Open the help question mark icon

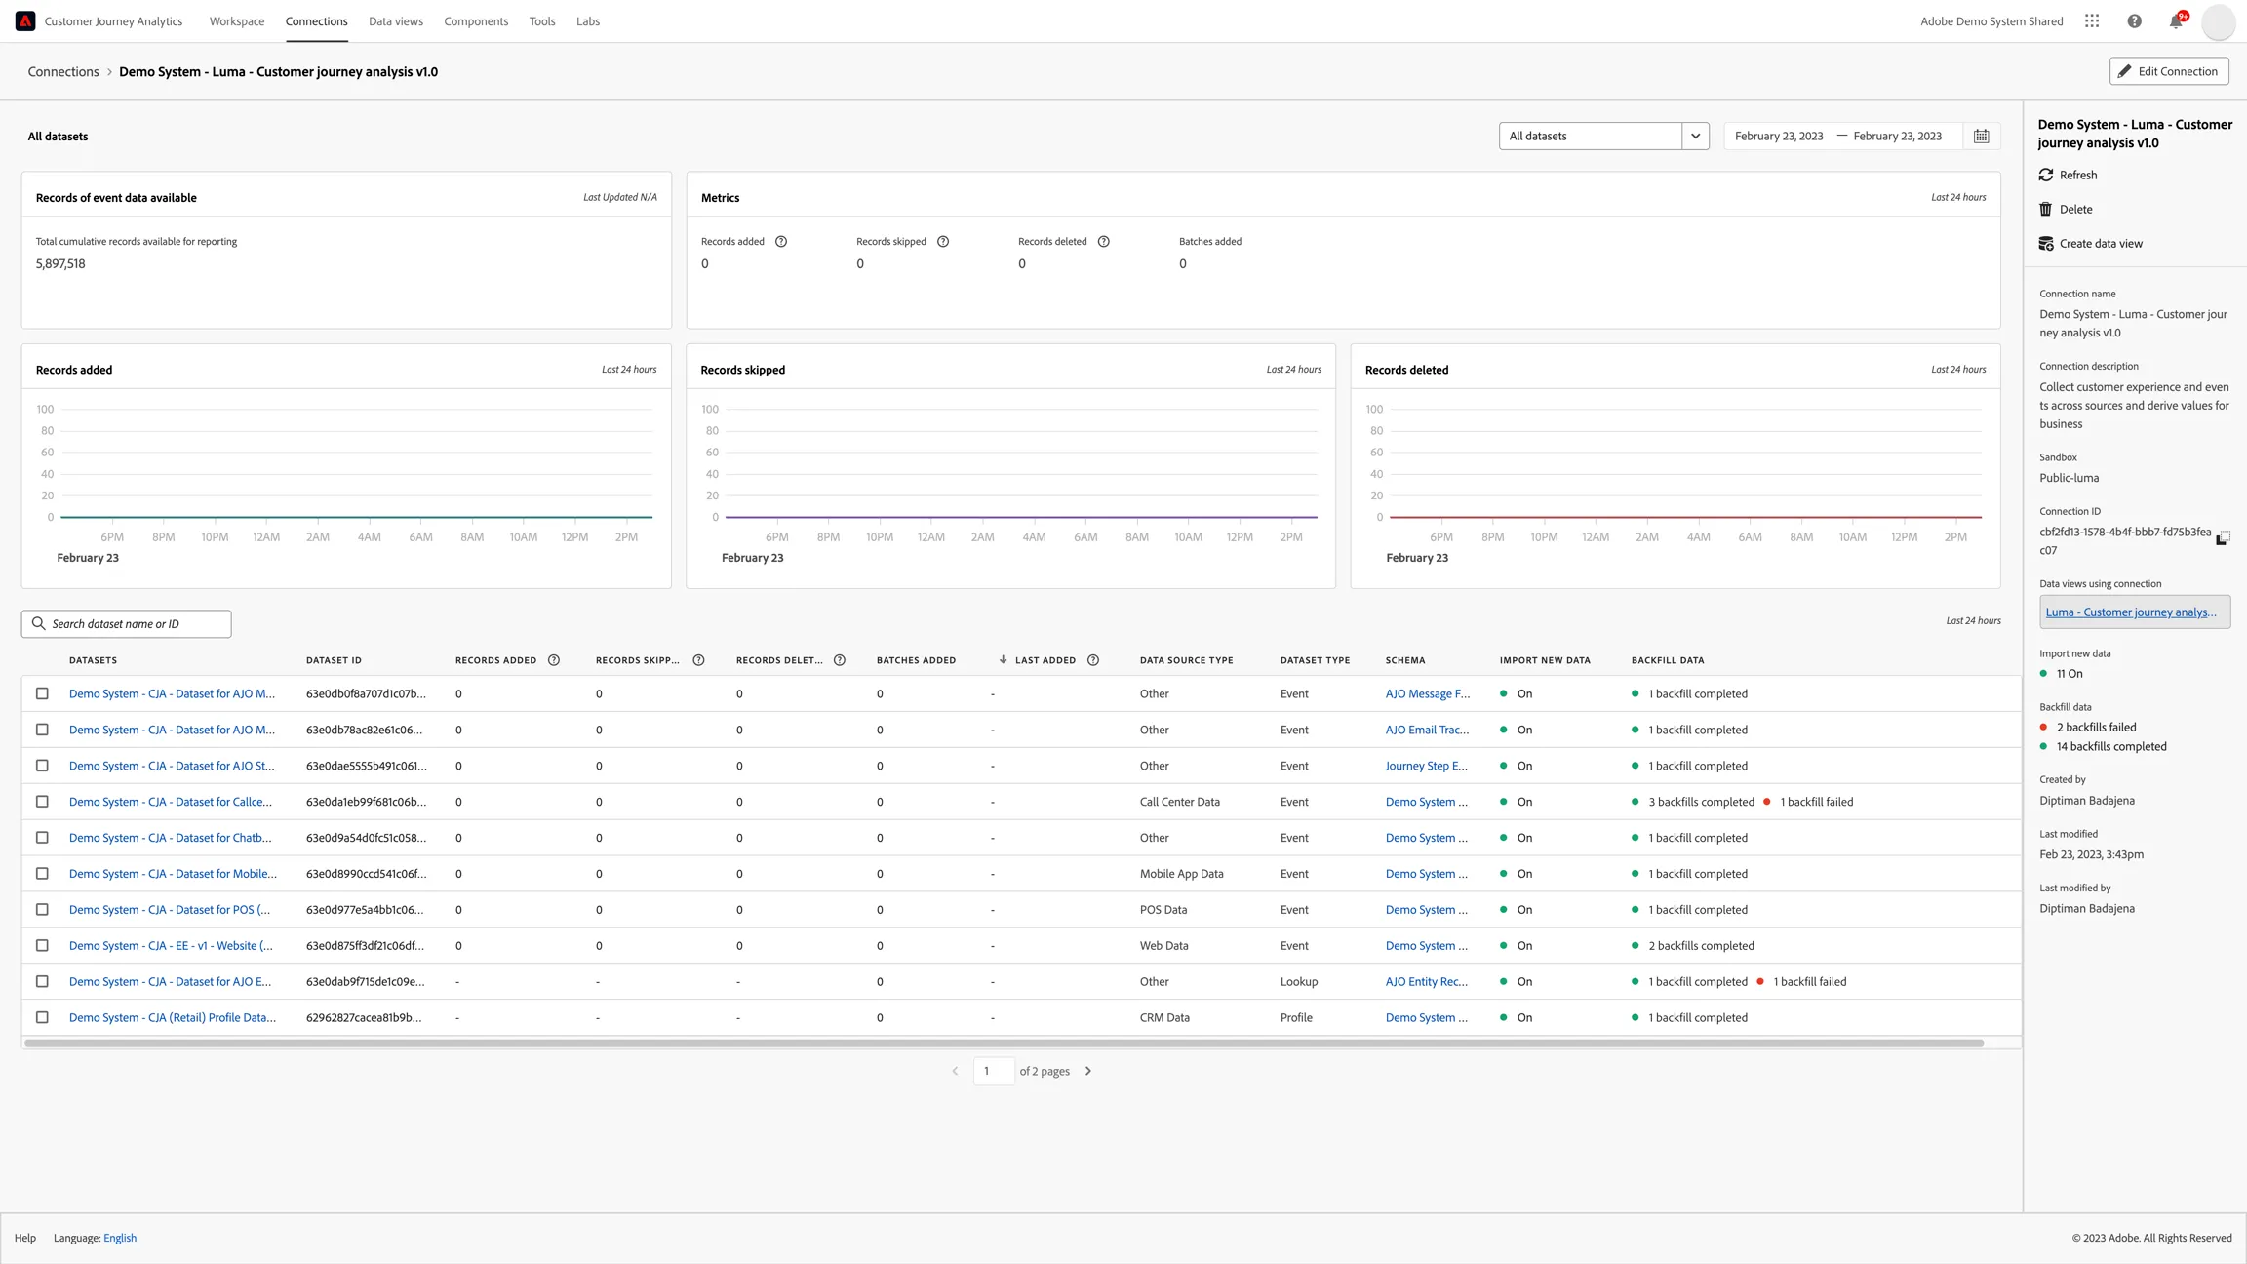(2134, 20)
